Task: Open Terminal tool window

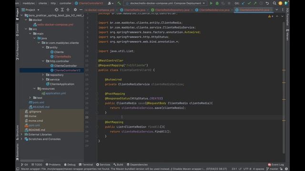Action: [86, 165]
